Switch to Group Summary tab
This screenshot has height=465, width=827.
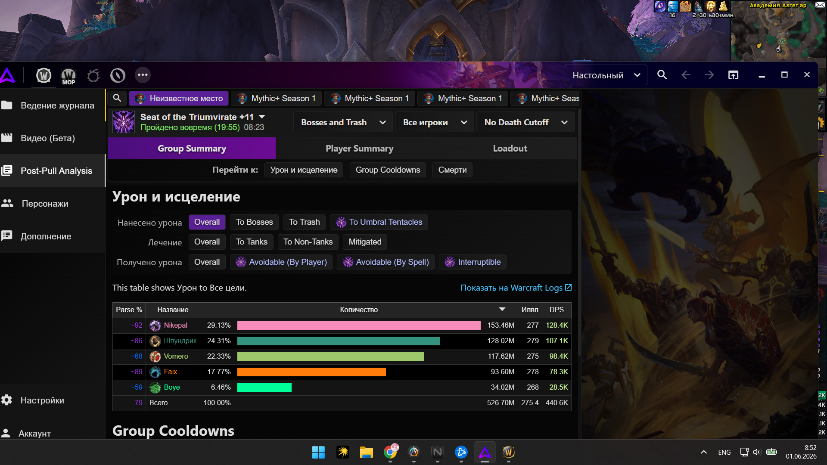click(192, 149)
